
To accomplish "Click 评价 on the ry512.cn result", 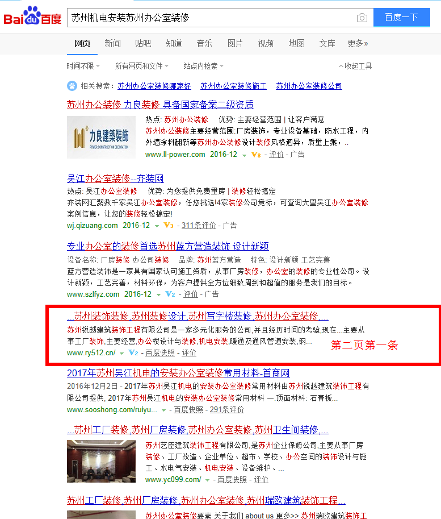I will pos(189,353).
